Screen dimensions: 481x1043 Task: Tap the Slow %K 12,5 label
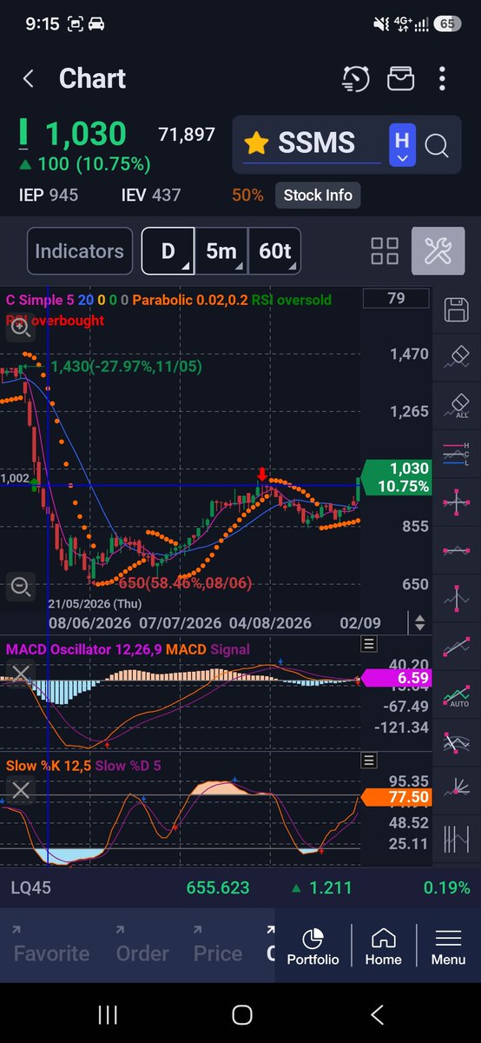point(48,766)
